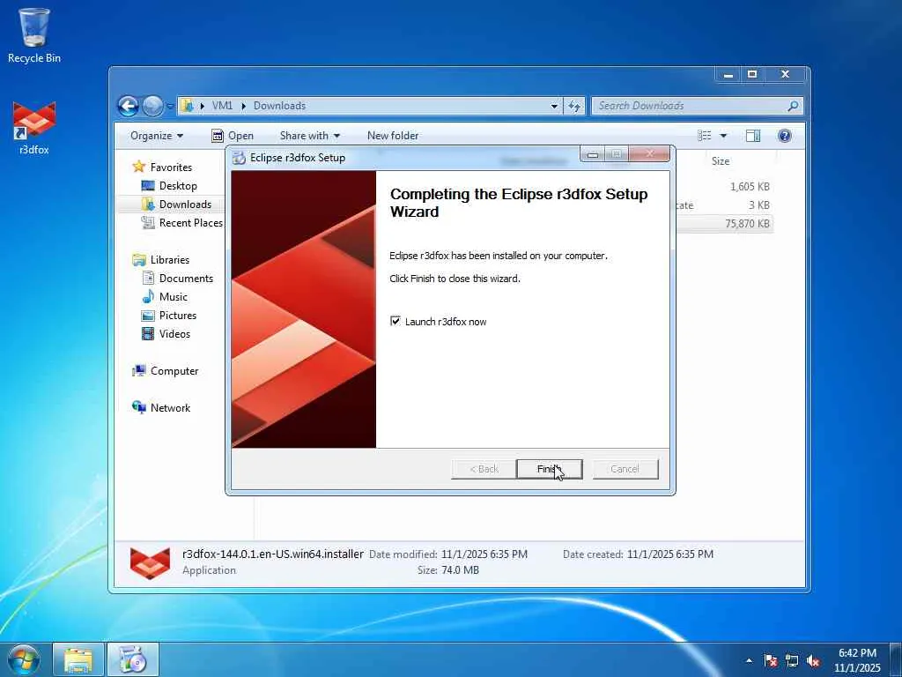The width and height of the screenshot is (902, 677).
Task: Click Open in Explorer toolbar
Action: click(x=233, y=136)
